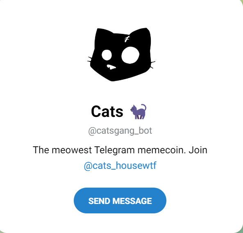243x233 pixels.
Task: Click the whiskers on avatar's right side
Action: coord(153,65)
